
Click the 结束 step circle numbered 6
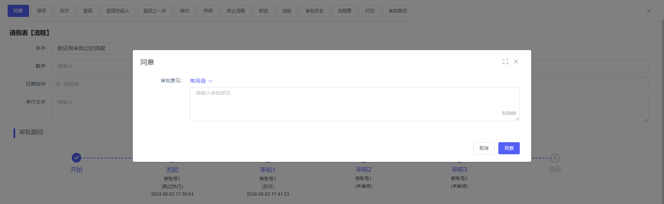pyautogui.click(x=555, y=158)
